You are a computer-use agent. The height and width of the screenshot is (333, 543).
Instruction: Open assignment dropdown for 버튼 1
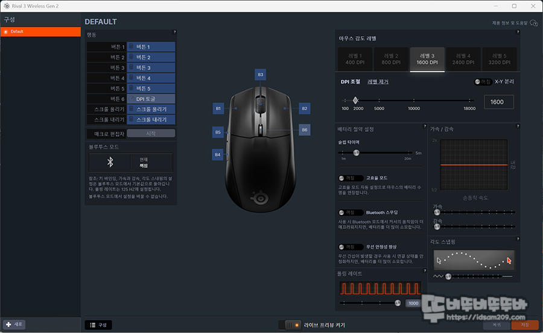tap(151, 47)
